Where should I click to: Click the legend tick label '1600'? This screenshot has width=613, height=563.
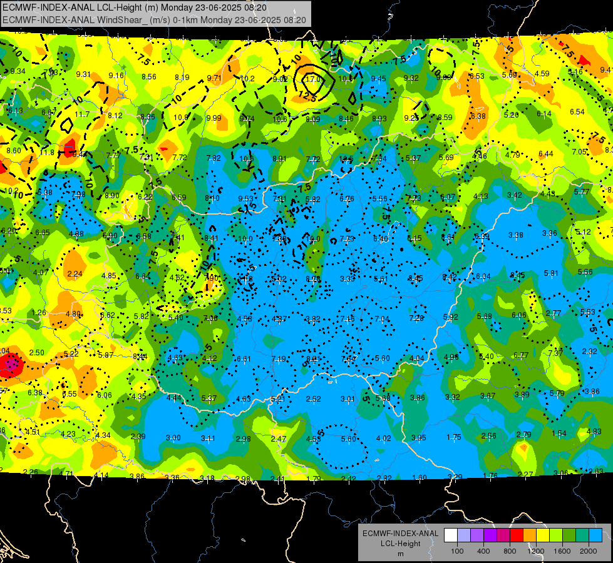point(562,551)
